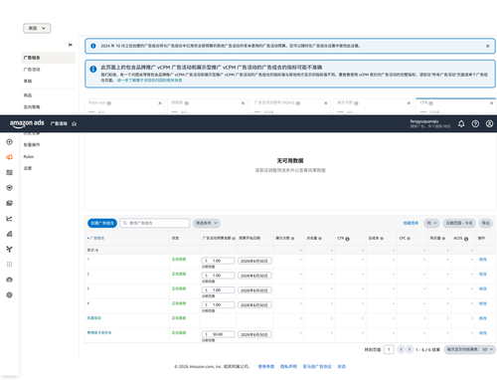Open 亚马逊广告协议 footer link
Viewport: 497px width, 380px height.
(x=317, y=366)
